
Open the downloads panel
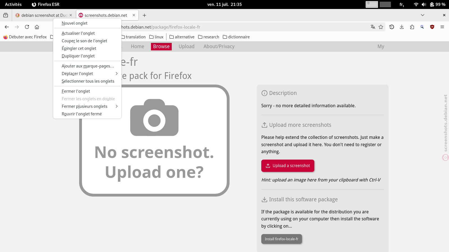tap(402, 27)
